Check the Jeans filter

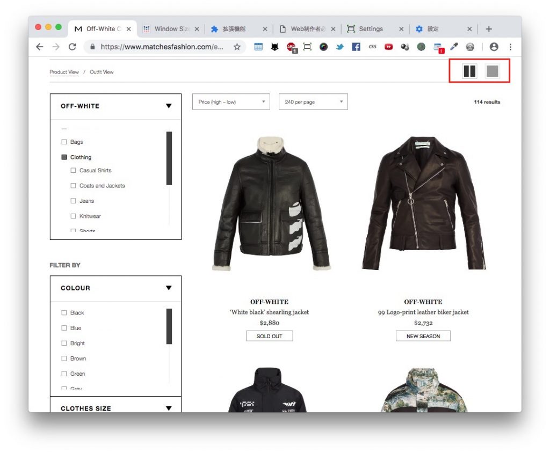[x=73, y=201]
